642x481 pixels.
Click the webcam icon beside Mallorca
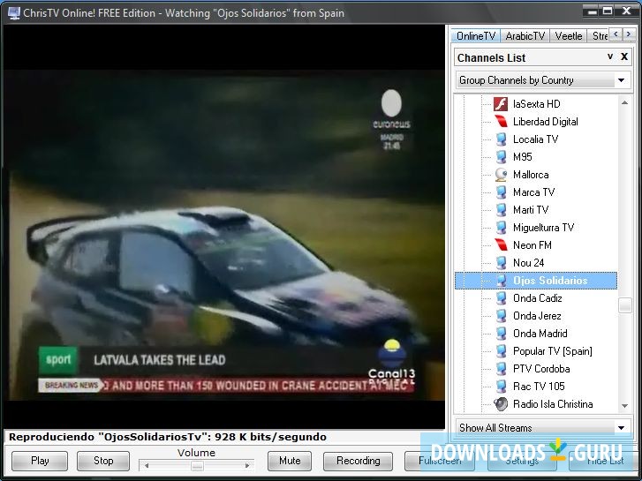click(501, 175)
